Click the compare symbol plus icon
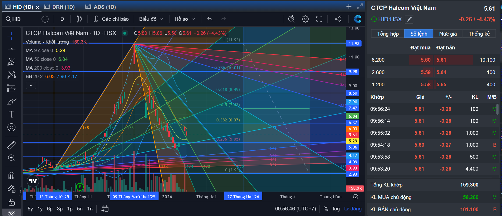This screenshot has height=216, width=502. click(x=45, y=19)
